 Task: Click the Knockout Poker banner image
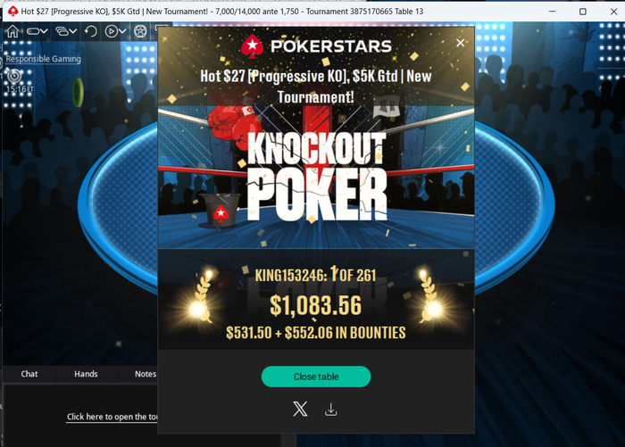(316, 178)
